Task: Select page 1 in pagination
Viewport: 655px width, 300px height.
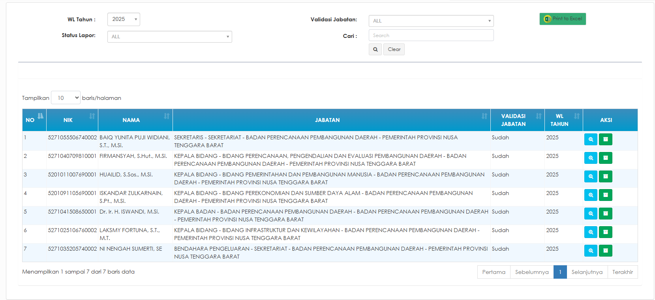Action: (x=560, y=272)
